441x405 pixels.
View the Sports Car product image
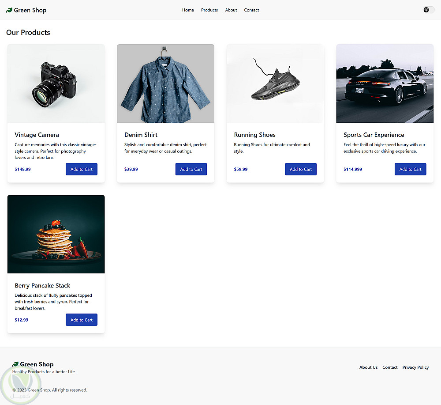pyautogui.click(x=385, y=83)
